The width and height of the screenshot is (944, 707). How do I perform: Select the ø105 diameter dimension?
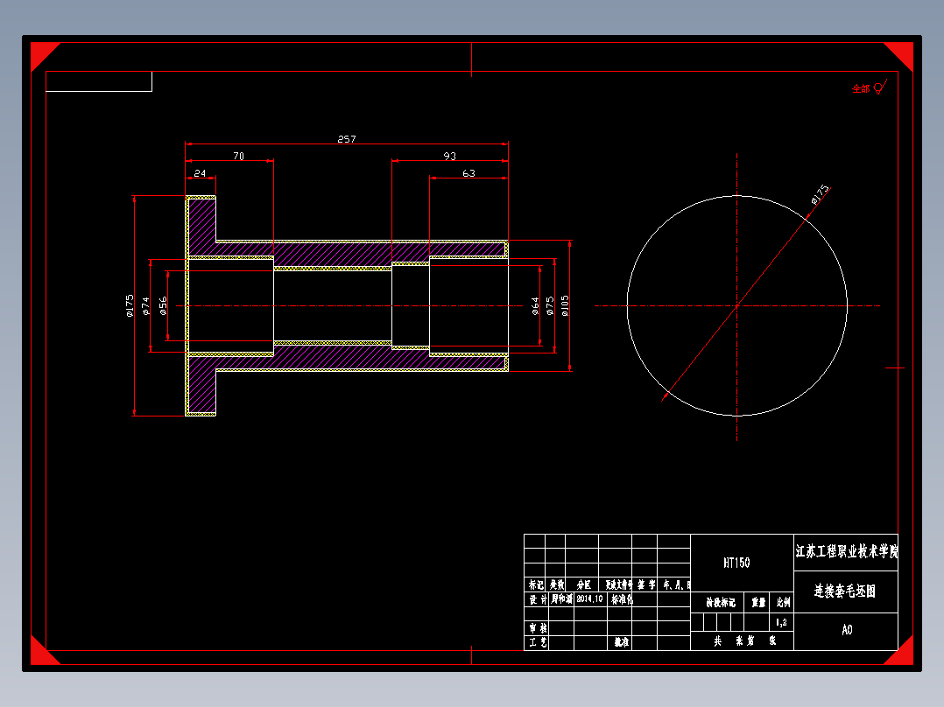[x=565, y=305]
